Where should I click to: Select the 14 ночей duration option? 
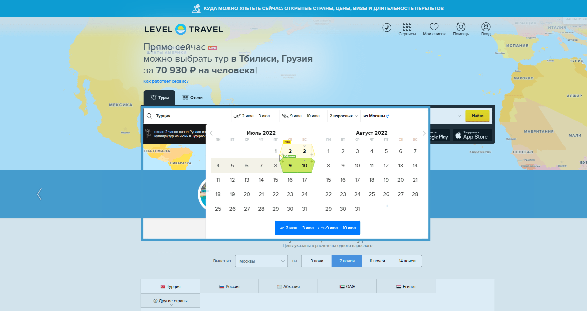(407, 261)
